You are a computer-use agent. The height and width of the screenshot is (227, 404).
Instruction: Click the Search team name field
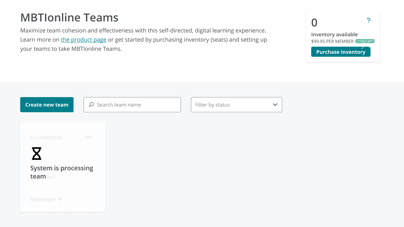(132, 105)
